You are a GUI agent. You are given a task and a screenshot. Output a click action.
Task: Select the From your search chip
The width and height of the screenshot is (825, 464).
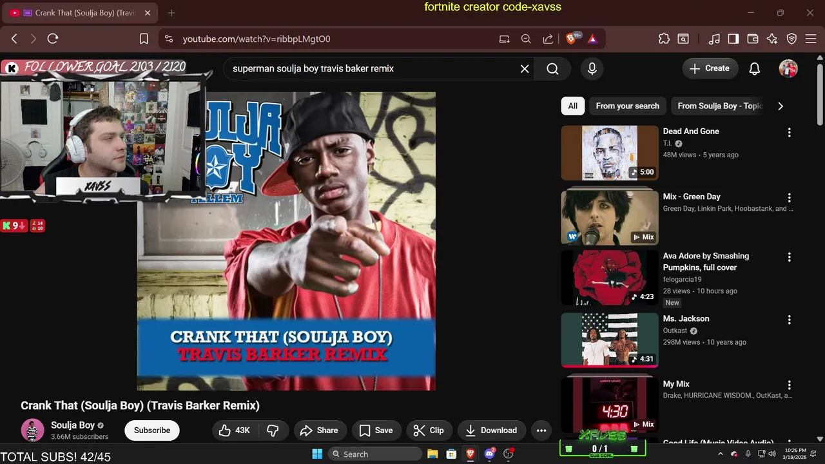pyautogui.click(x=628, y=106)
